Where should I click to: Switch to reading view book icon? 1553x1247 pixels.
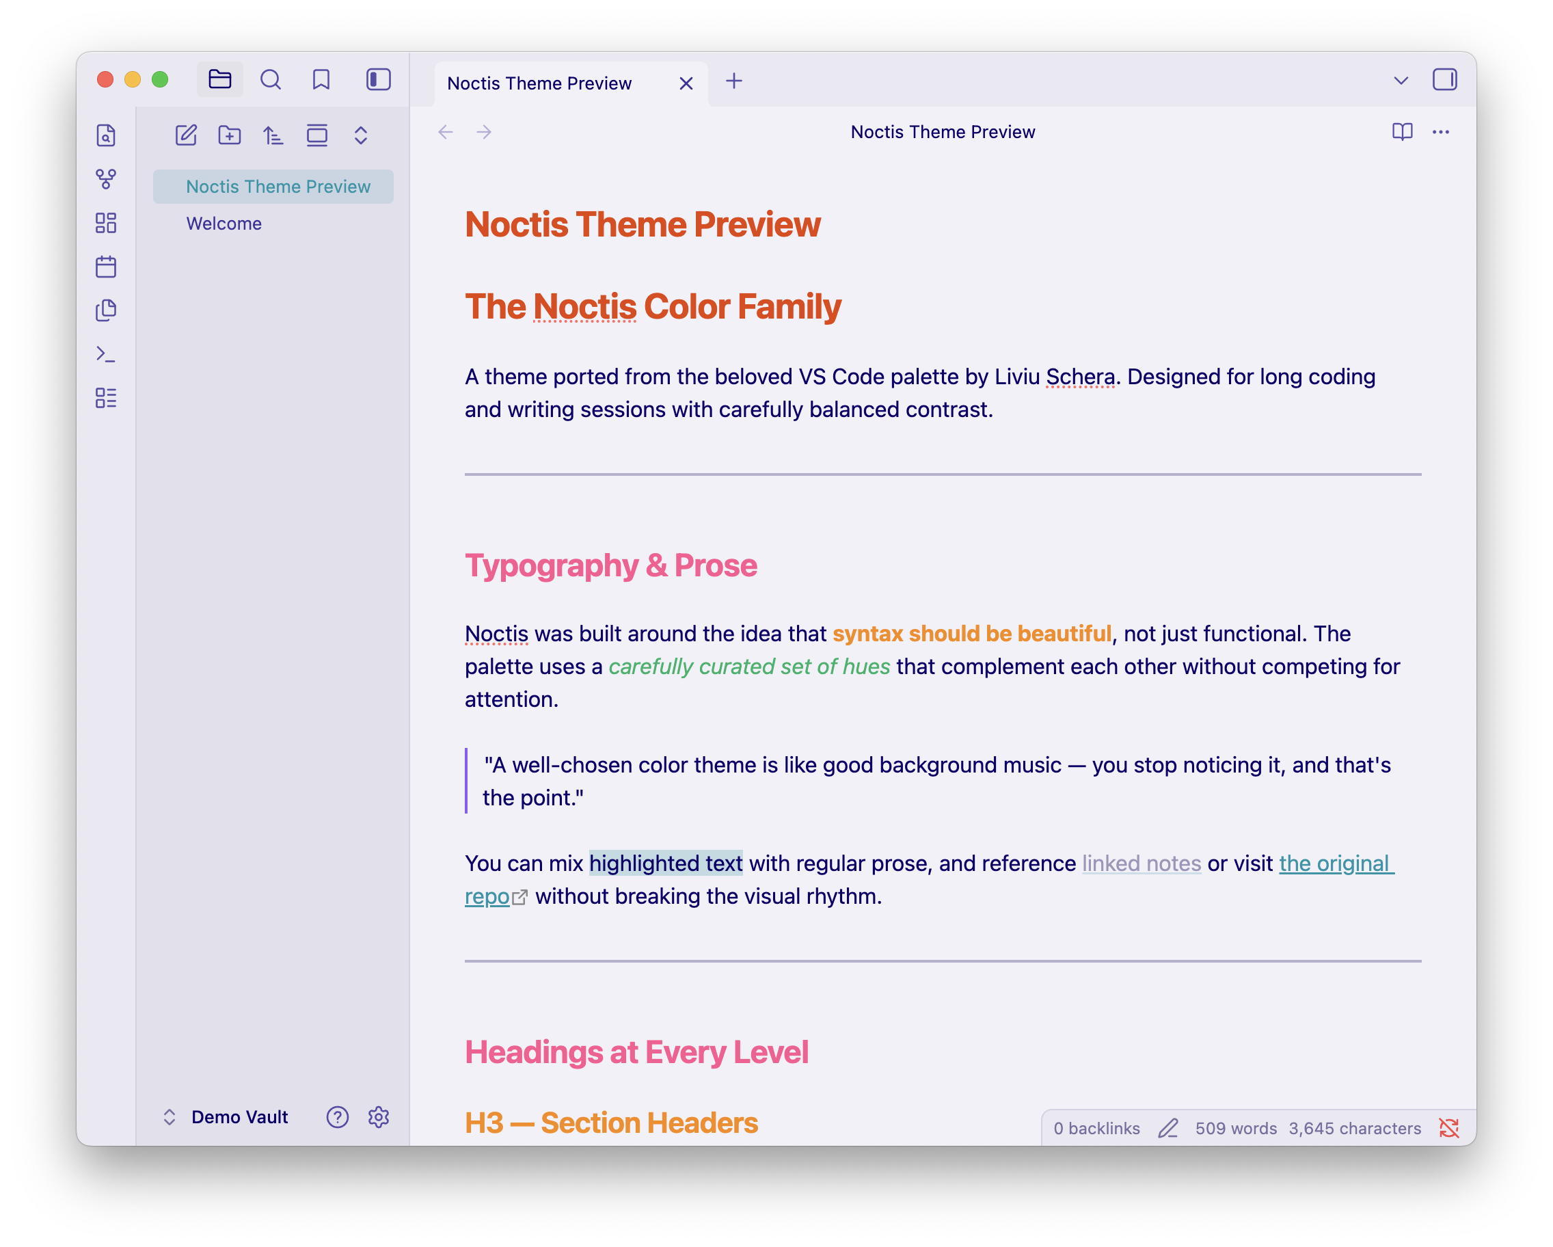(1402, 132)
